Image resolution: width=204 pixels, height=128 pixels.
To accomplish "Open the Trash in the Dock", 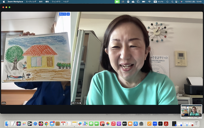I will click(196, 124).
